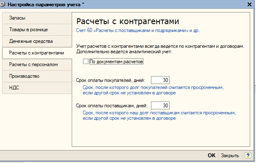Click the Срок оплаты поставщикам, дней label
The image size is (256, 163).
112,106
